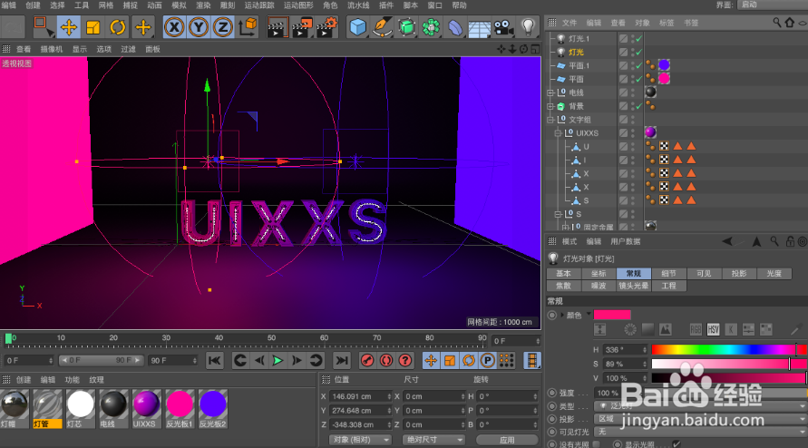This screenshot has width=808, height=448.
Task: Collapse the 文字组 group
Action: point(550,120)
